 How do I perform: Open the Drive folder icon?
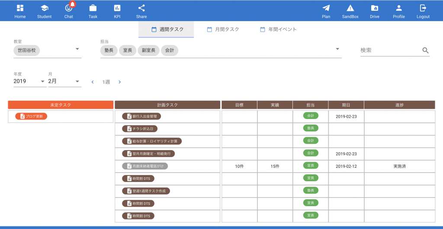(375, 8)
